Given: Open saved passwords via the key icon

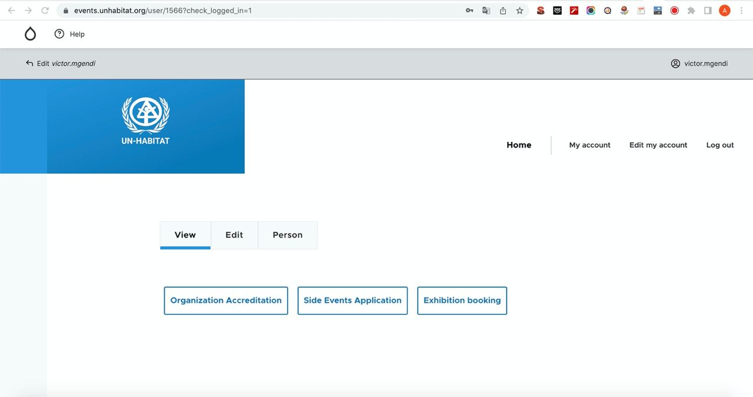Looking at the screenshot, I should point(469,11).
